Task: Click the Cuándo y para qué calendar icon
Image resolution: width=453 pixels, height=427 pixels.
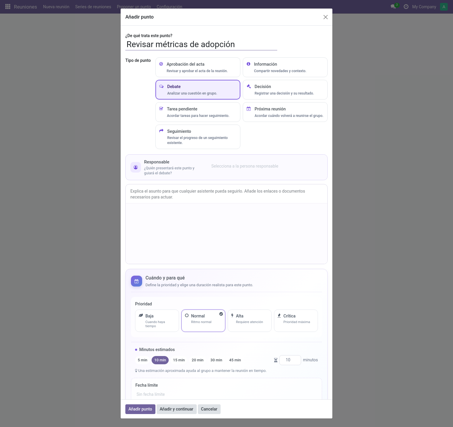Action: click(137, 281)
